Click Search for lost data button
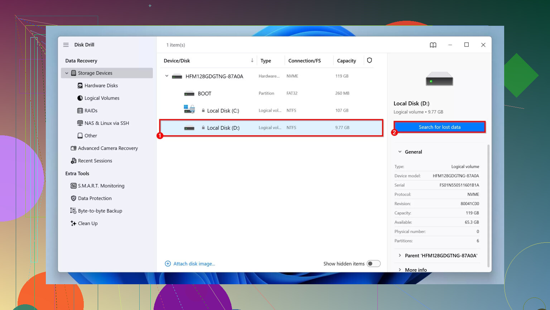Image resolution: width=550 pixels, height=310 pixels. point(439,127)
